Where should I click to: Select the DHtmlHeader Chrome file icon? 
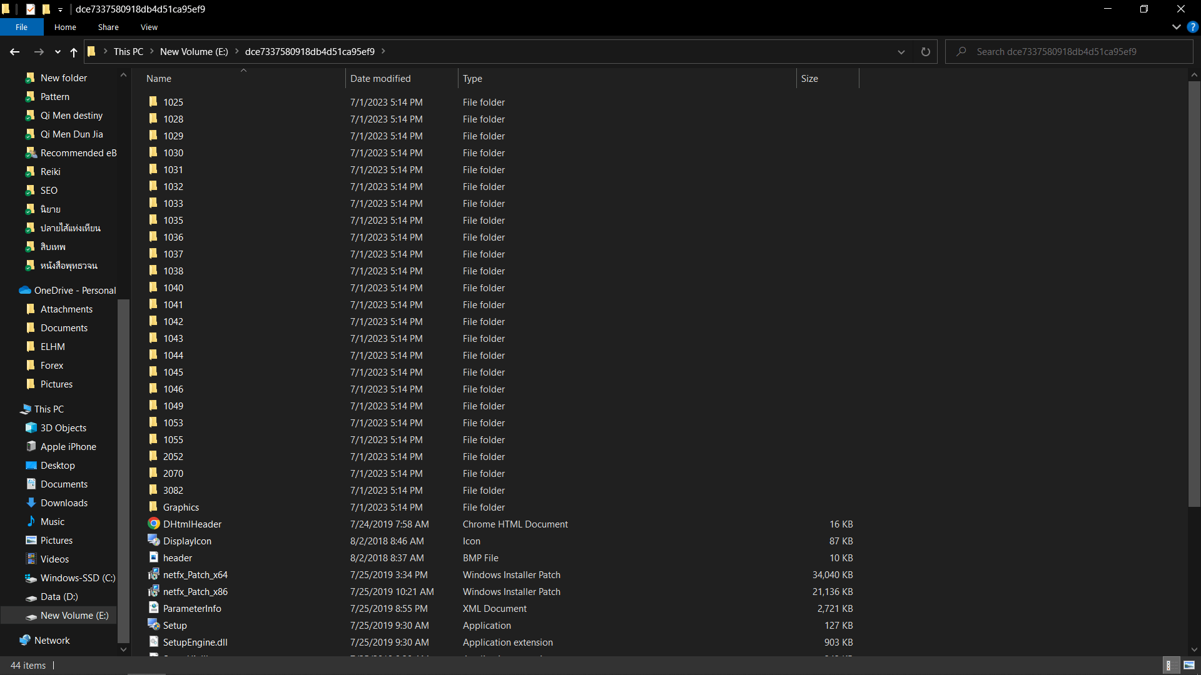[154, 524]
